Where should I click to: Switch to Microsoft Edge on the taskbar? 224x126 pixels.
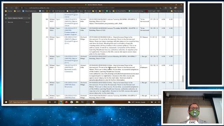pos(61,102)
